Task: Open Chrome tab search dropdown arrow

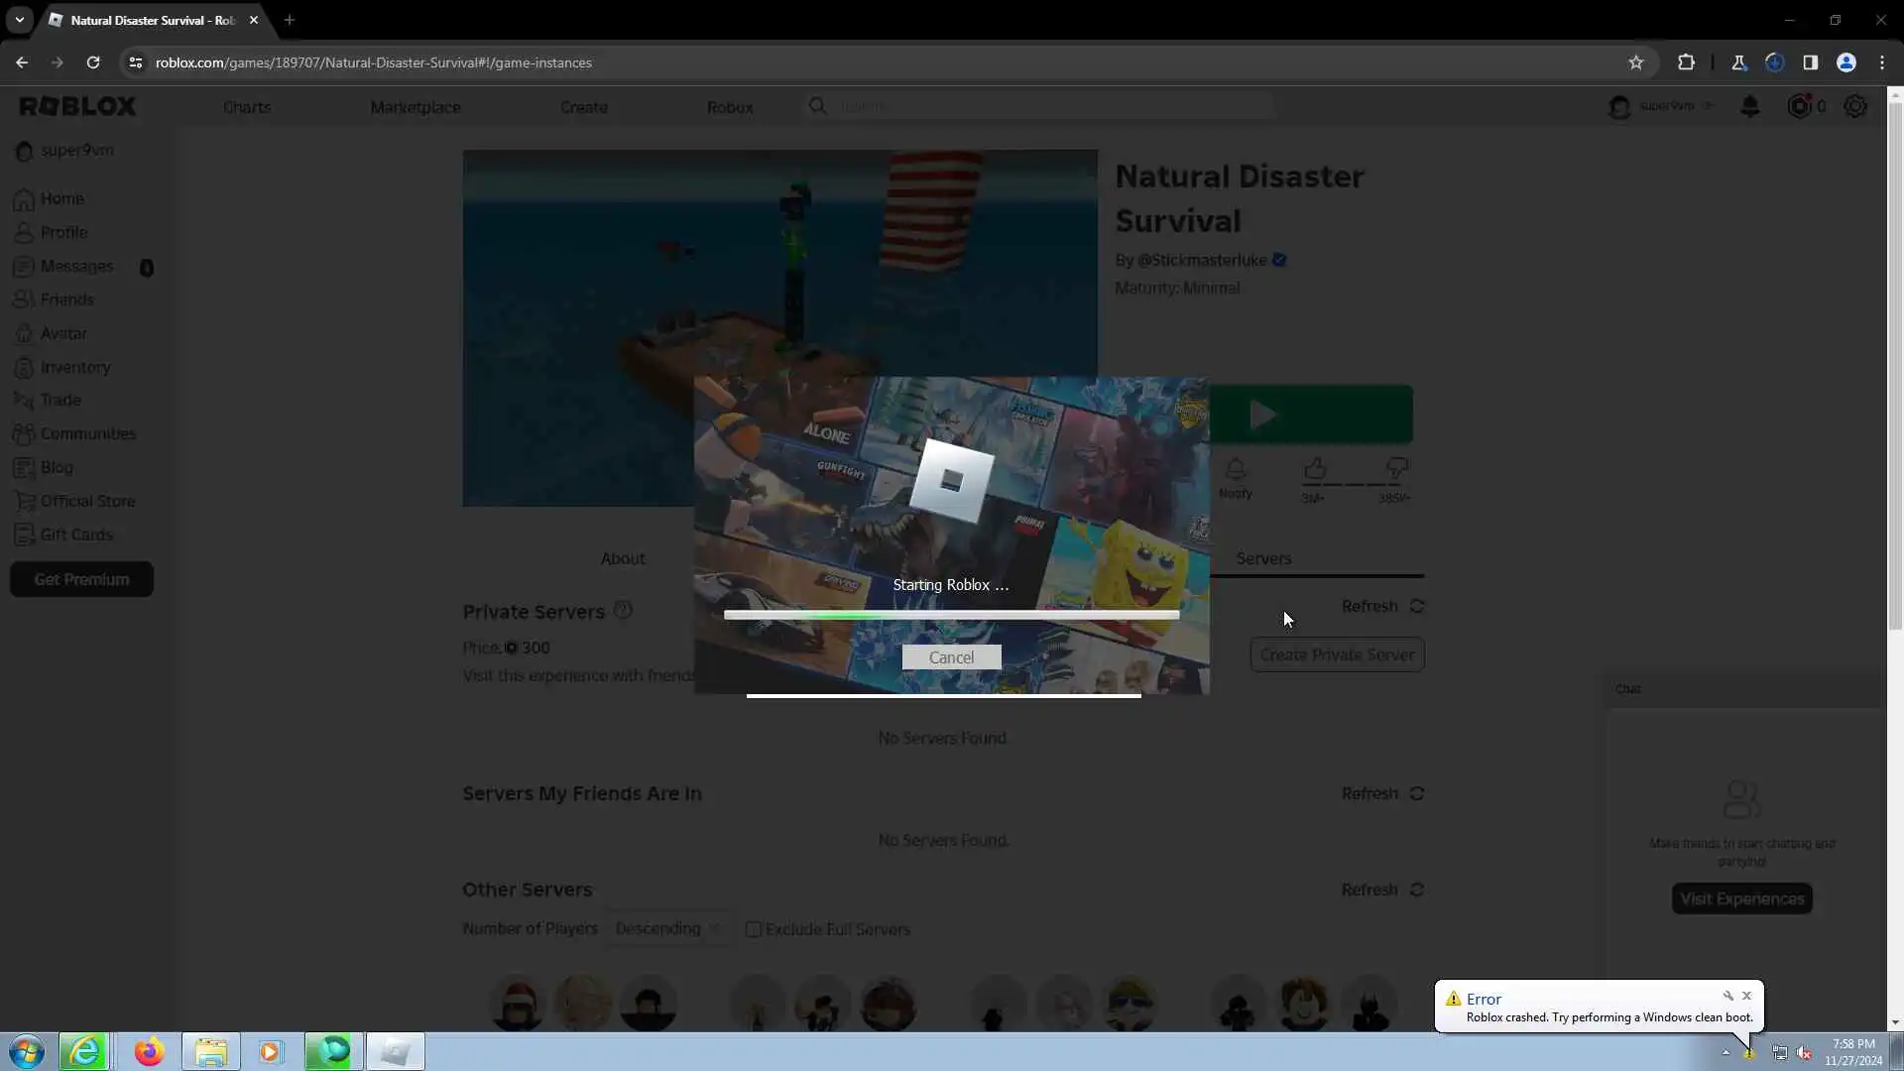Action: click(19, 20)
